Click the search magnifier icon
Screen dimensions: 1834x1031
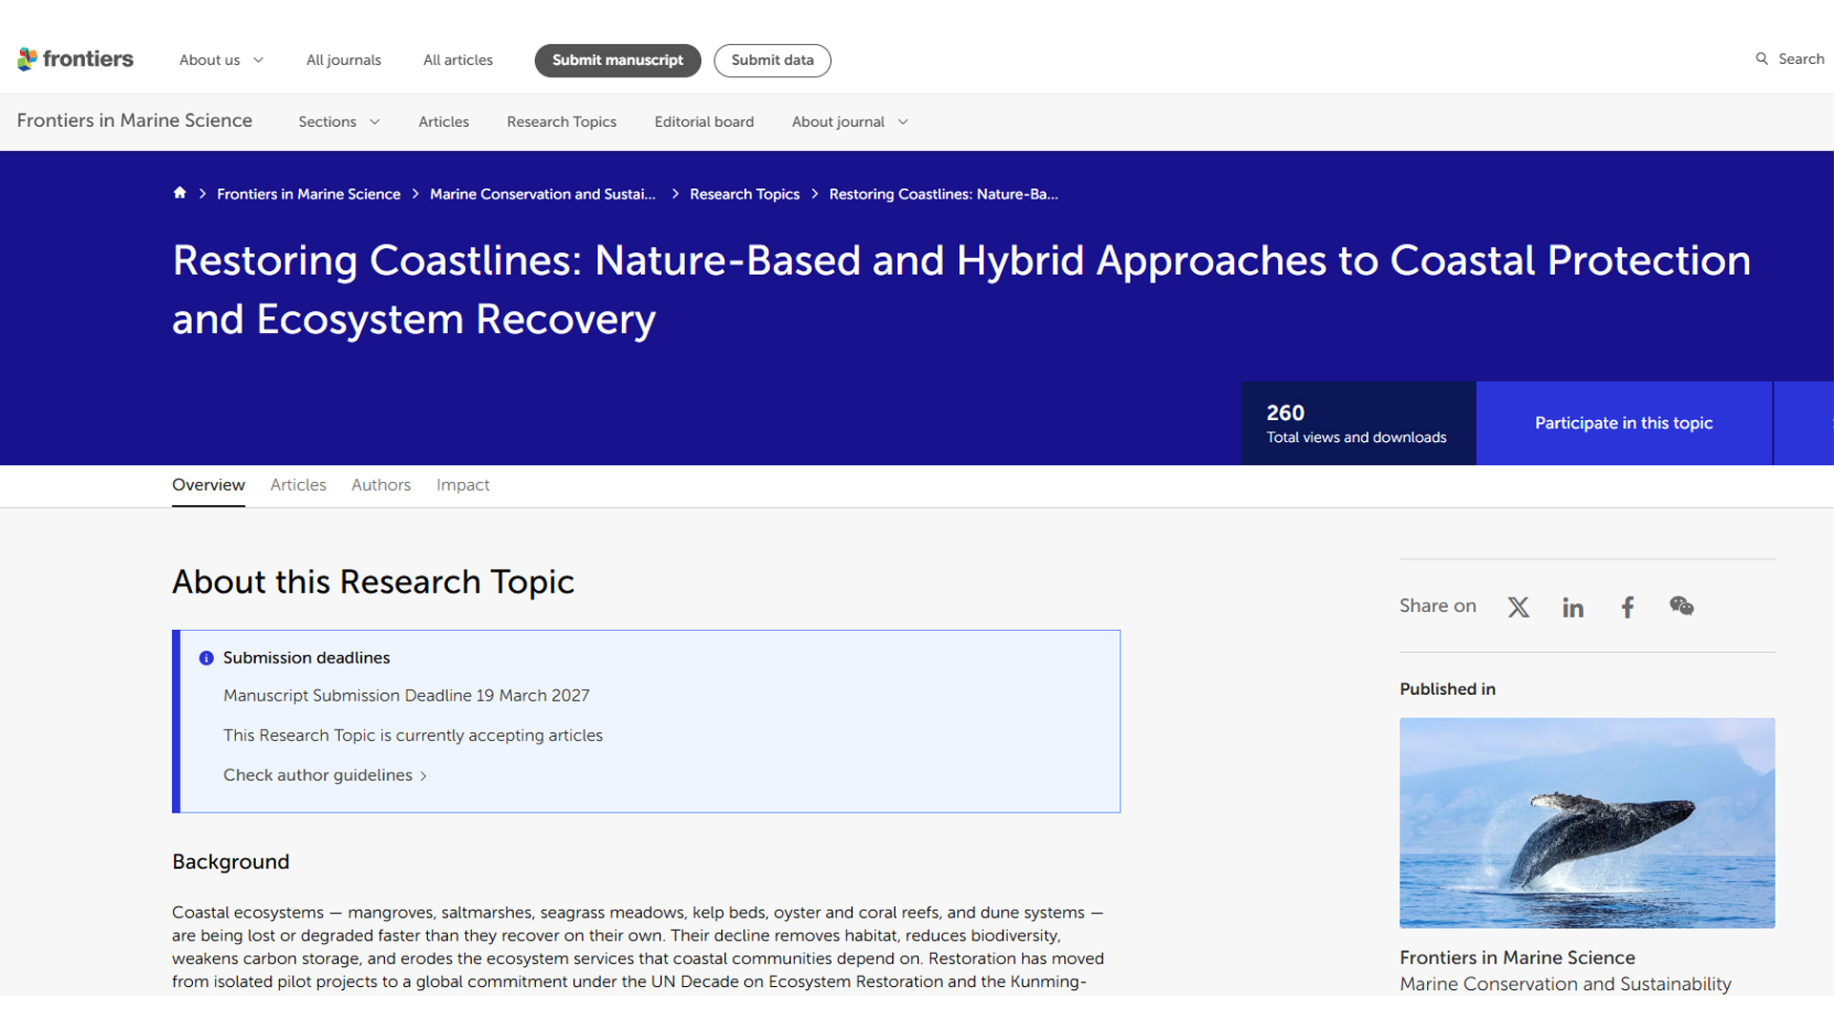coord(1761,59)
